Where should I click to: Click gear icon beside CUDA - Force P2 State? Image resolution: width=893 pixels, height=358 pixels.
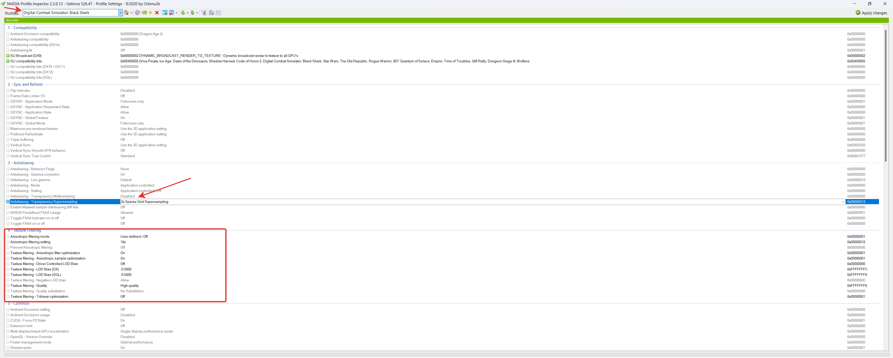[8, 321]
